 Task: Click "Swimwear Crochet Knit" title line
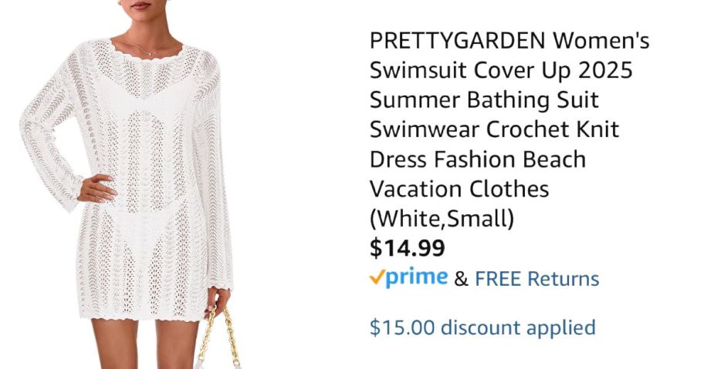pyautogui.click(x=494, y=129)
